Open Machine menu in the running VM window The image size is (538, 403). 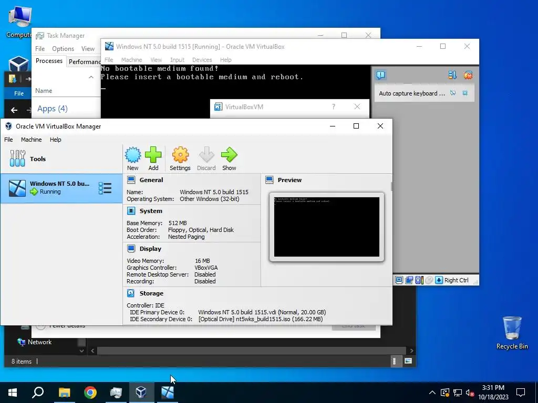click(131, 60)
